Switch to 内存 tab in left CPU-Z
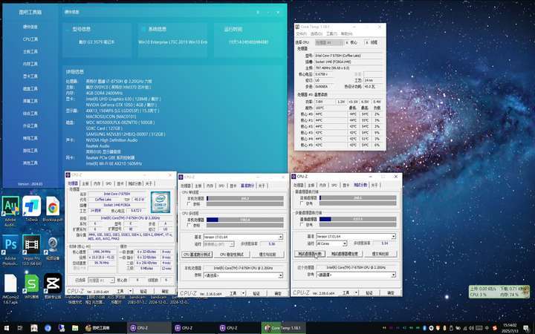The height and width of the screenshot is (334, 535). click(97, 184)
